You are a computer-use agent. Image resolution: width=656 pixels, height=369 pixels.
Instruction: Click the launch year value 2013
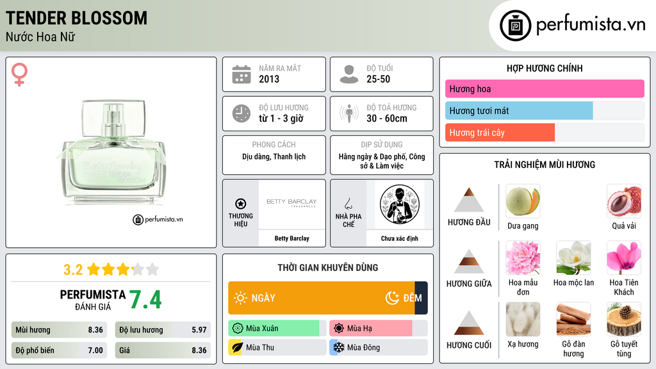click(269, 79)
